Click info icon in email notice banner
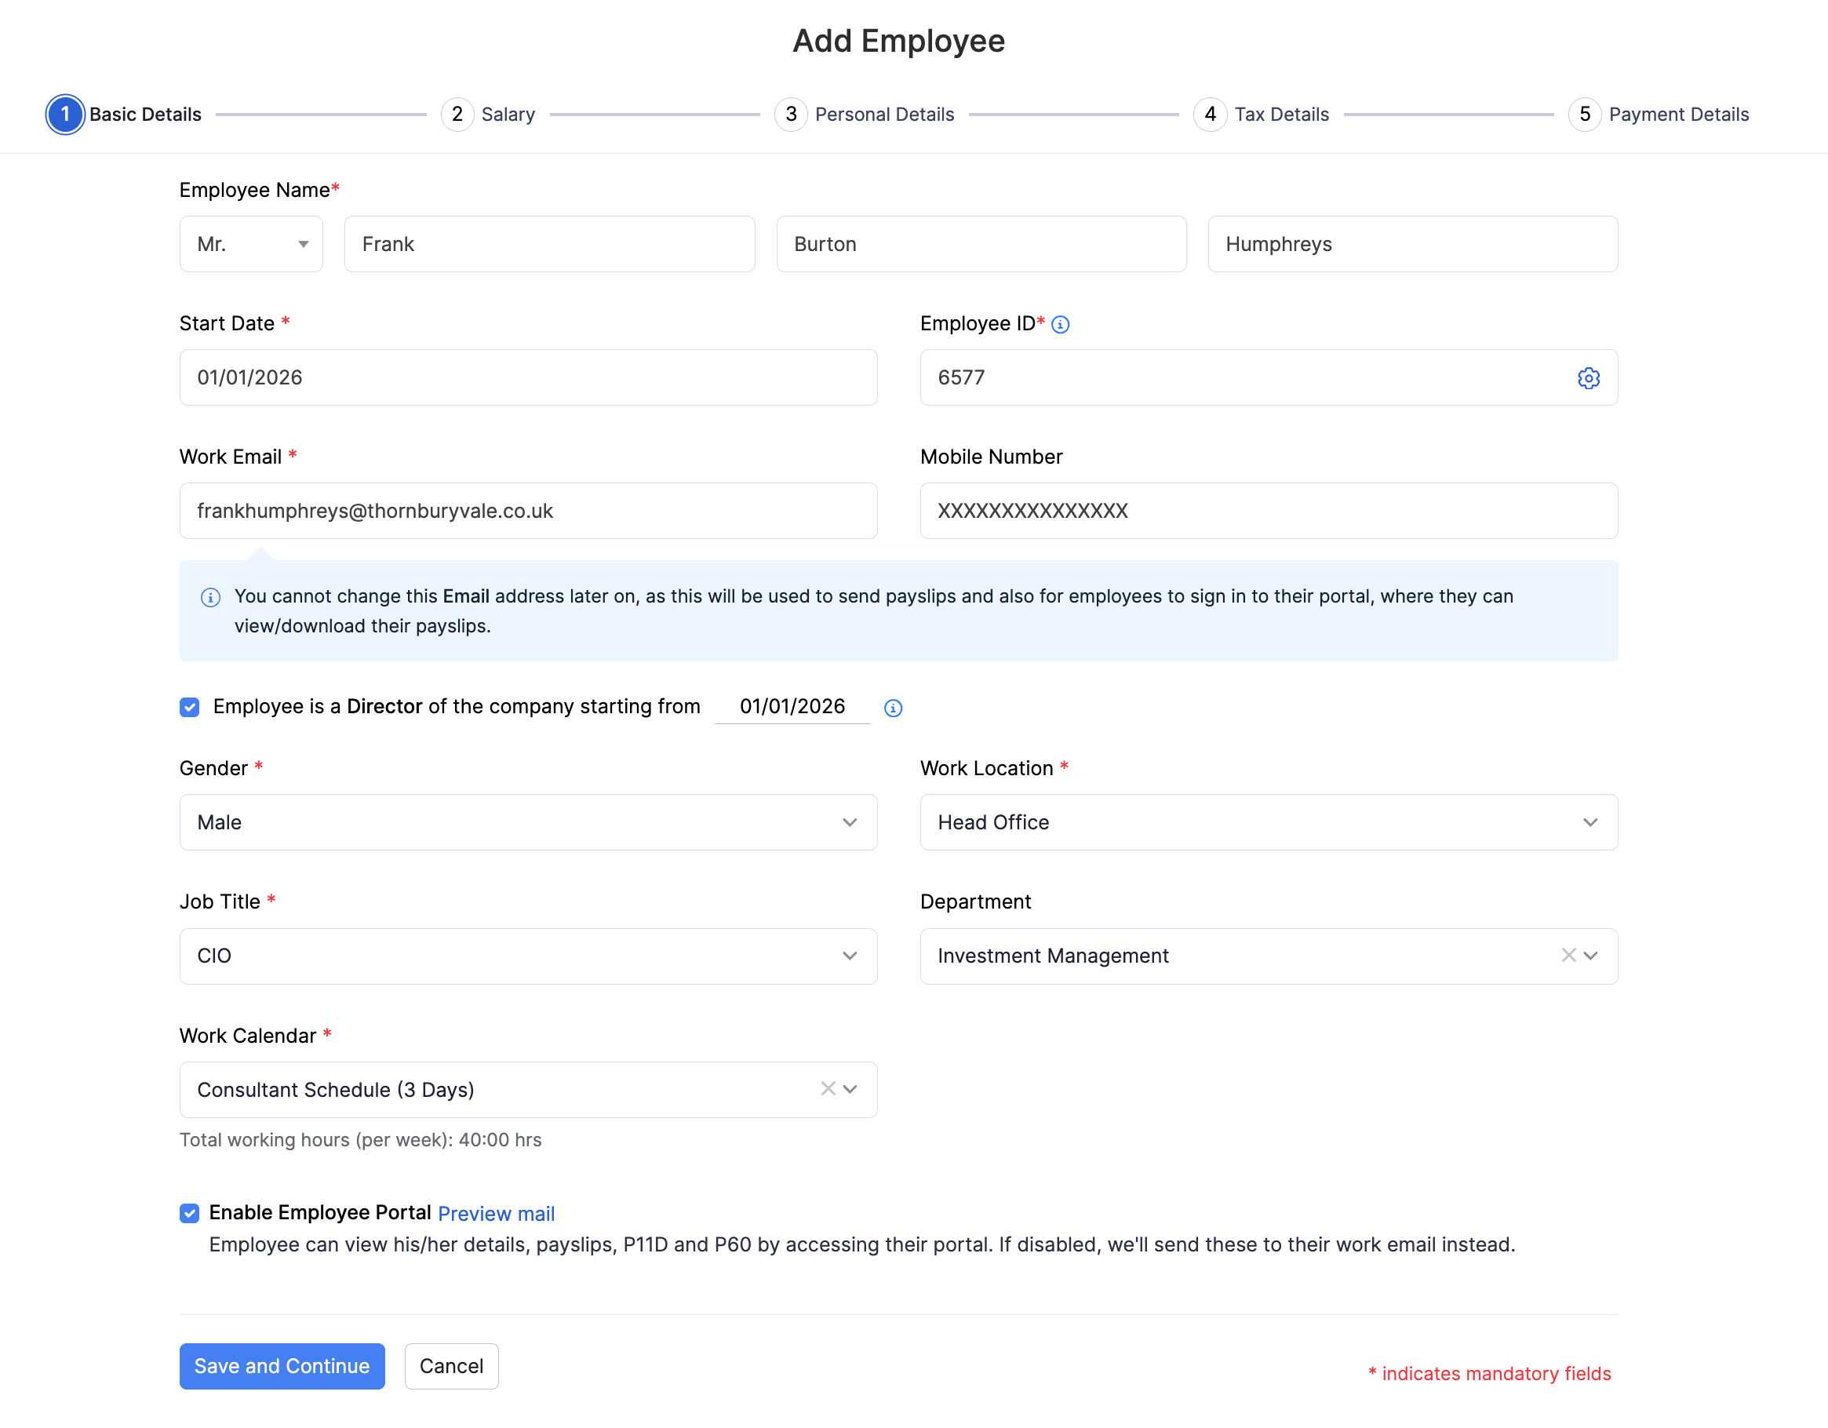This screenshot has width=1828, height=1428. 210,597
